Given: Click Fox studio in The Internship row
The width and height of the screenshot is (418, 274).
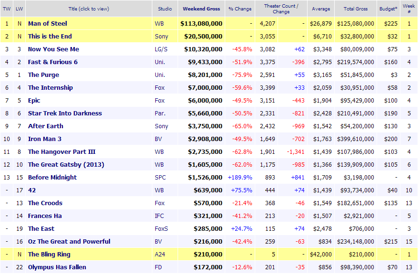Looking at the screenshot, I should [x=159, y=88].
